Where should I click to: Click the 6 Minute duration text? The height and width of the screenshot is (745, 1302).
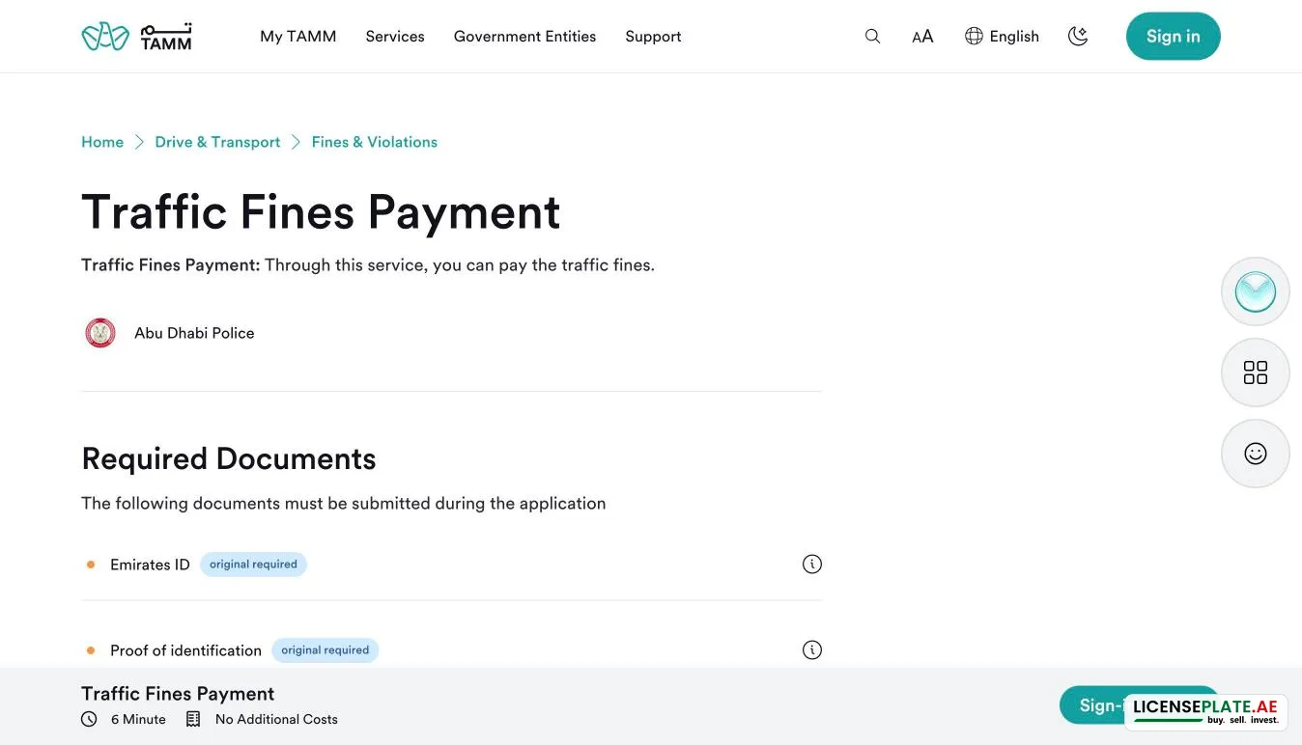point(138,719)
